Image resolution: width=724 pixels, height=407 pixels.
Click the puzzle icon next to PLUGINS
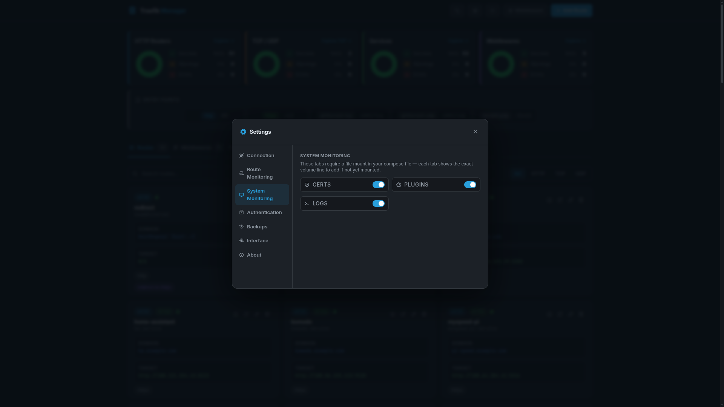(x=399, y=185)
